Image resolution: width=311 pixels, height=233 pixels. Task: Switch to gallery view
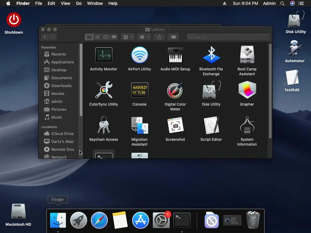114,37
